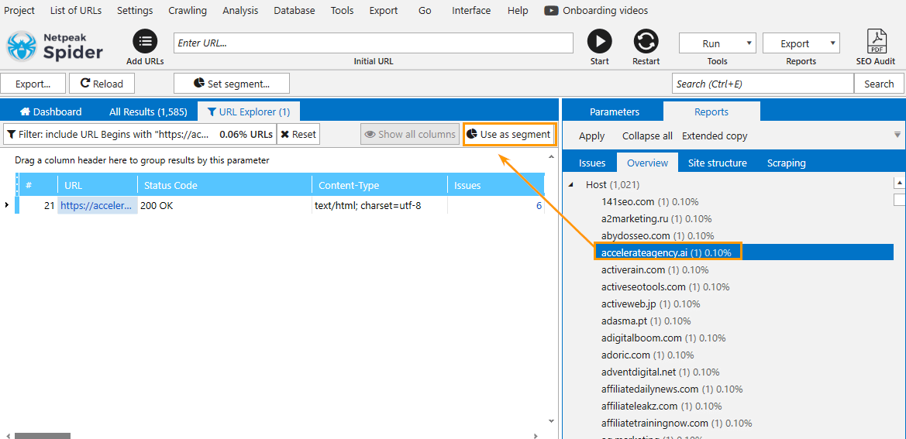The width and height of the screenshot is (906, 439).
Task: Open the Issues sub-tab
Action: 592,163
